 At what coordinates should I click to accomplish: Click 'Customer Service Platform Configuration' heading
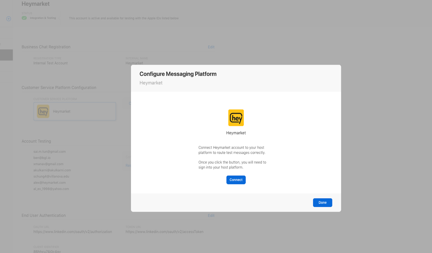click(59, 88)
